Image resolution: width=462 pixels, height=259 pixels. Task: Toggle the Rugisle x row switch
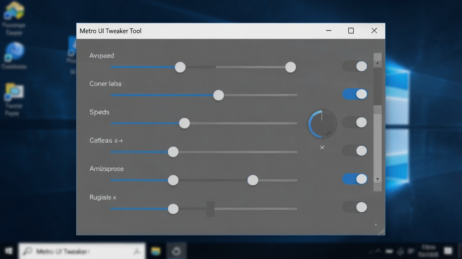click(x=355, y=207)
